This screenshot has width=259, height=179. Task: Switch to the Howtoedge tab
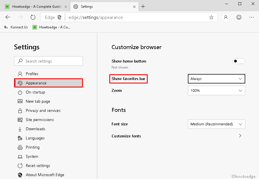(34, 6)
